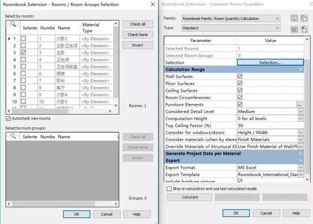Click the rename type icon
Screen dimensions: 313x224
click(294, 30)
